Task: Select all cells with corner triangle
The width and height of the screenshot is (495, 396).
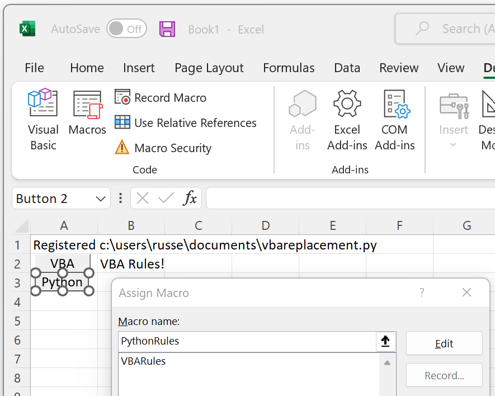Action: pyautogui.click(x=21, y=225)
